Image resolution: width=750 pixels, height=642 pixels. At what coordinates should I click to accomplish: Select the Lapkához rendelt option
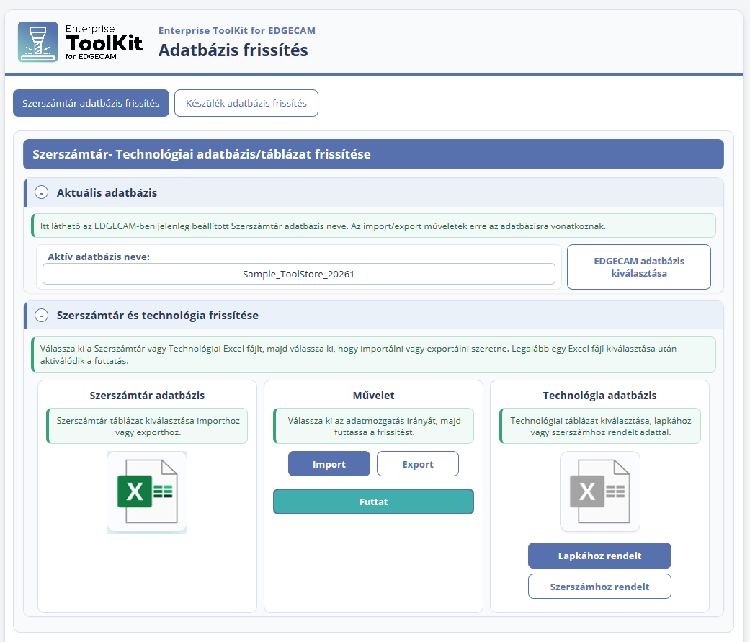point(600,556)
